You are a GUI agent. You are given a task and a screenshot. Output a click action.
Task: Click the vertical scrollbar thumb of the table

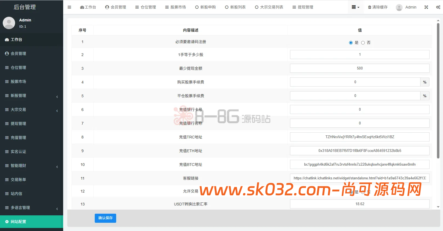pyautogui.click(x=438, y=91)
